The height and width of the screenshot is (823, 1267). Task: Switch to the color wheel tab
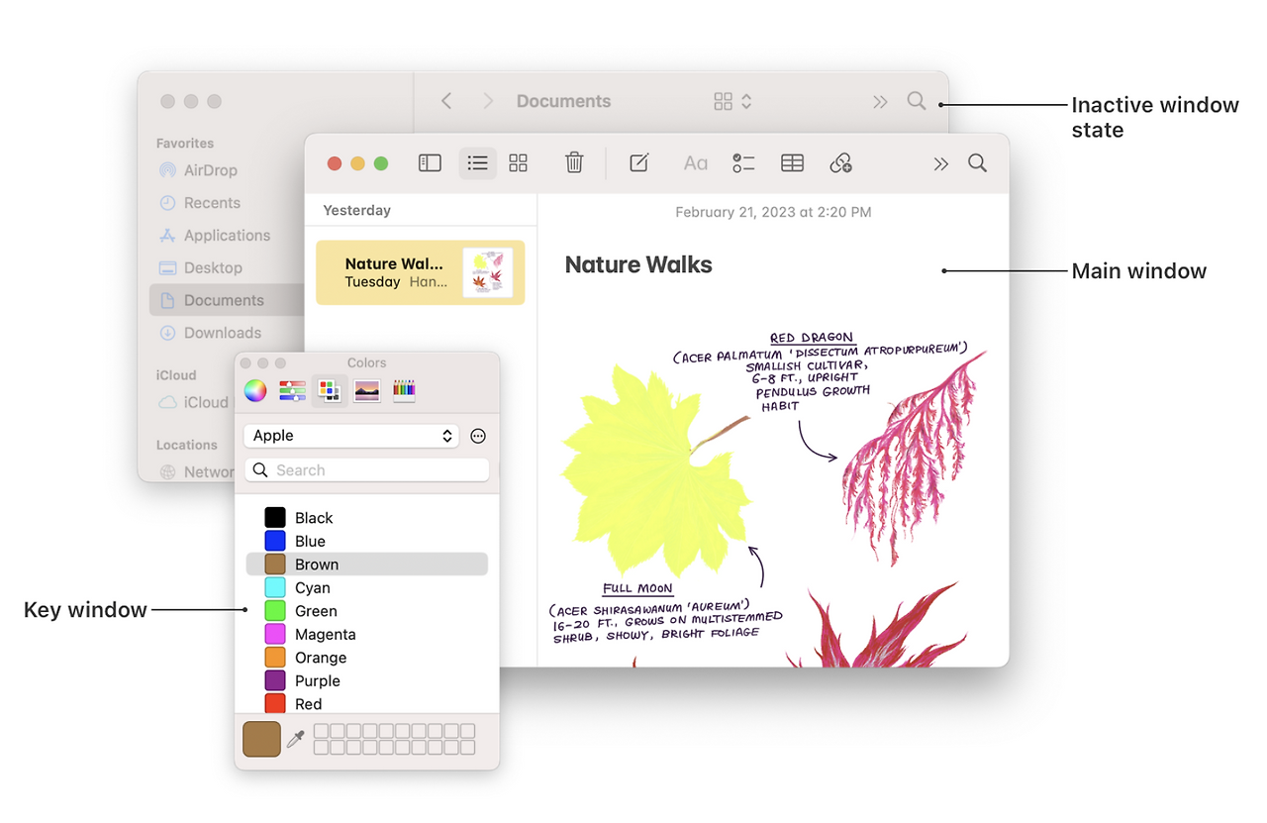tap(255, 390)
